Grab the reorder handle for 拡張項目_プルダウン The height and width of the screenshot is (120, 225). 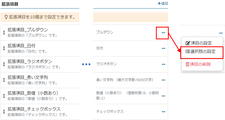4,33
